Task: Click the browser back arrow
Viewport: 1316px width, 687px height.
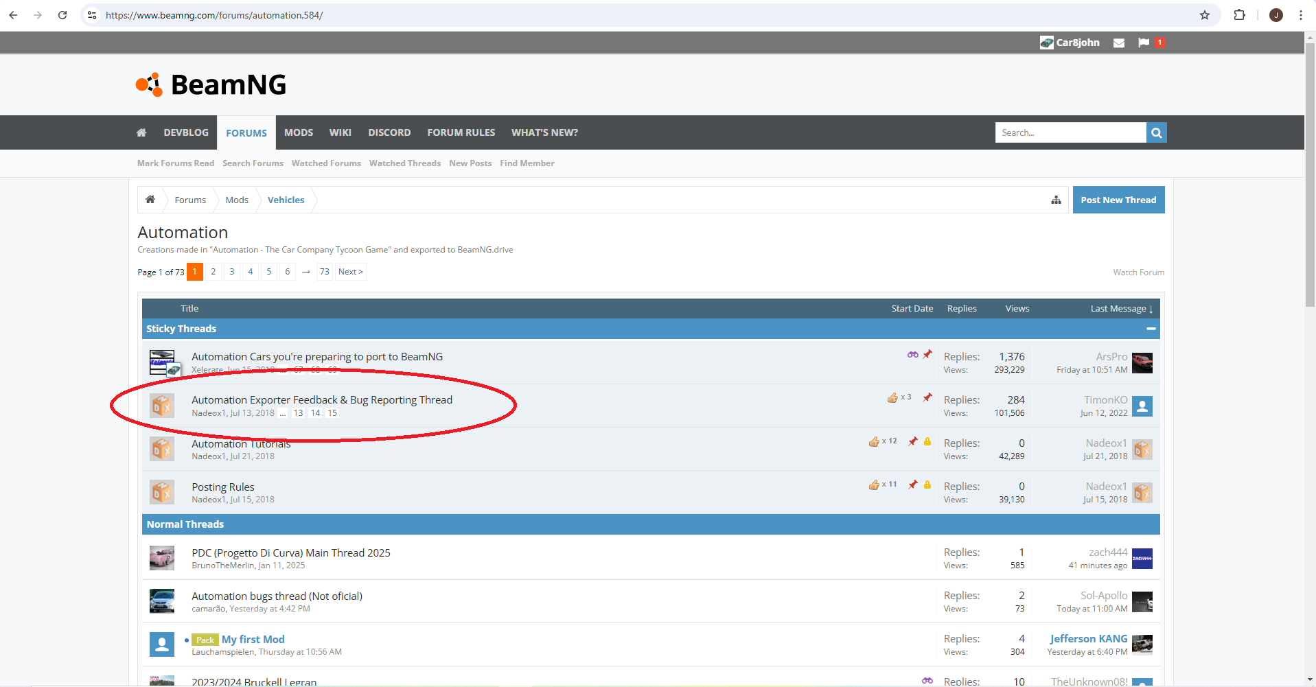Action: pos(13,15)
